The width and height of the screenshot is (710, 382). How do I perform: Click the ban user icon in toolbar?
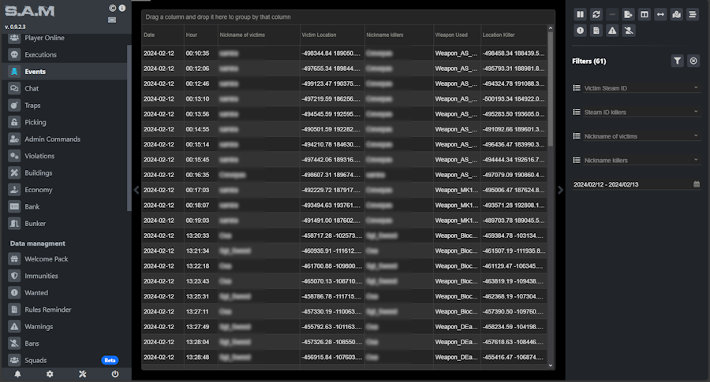click(628, 31)
